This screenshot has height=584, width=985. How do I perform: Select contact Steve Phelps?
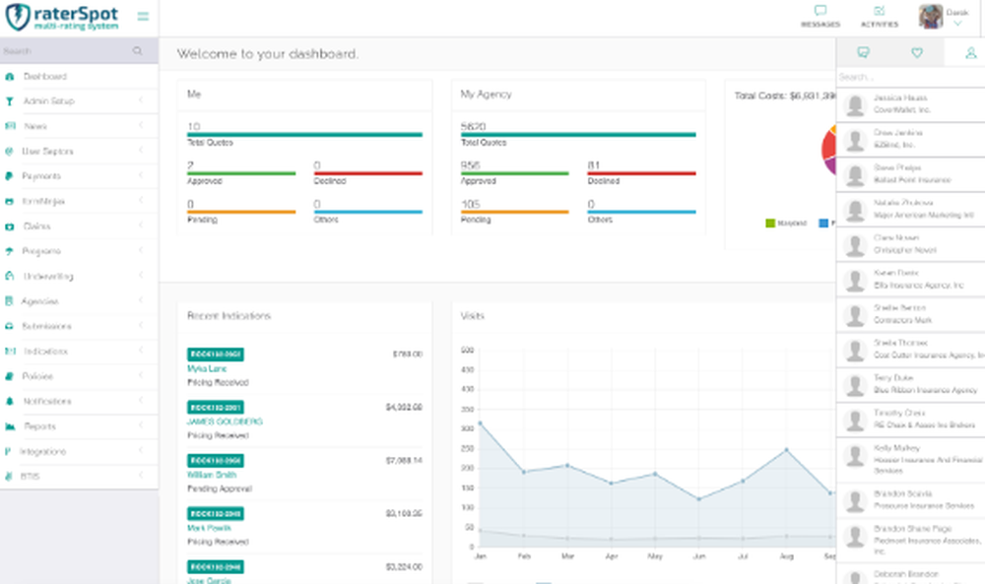click(x=910, y=174)
